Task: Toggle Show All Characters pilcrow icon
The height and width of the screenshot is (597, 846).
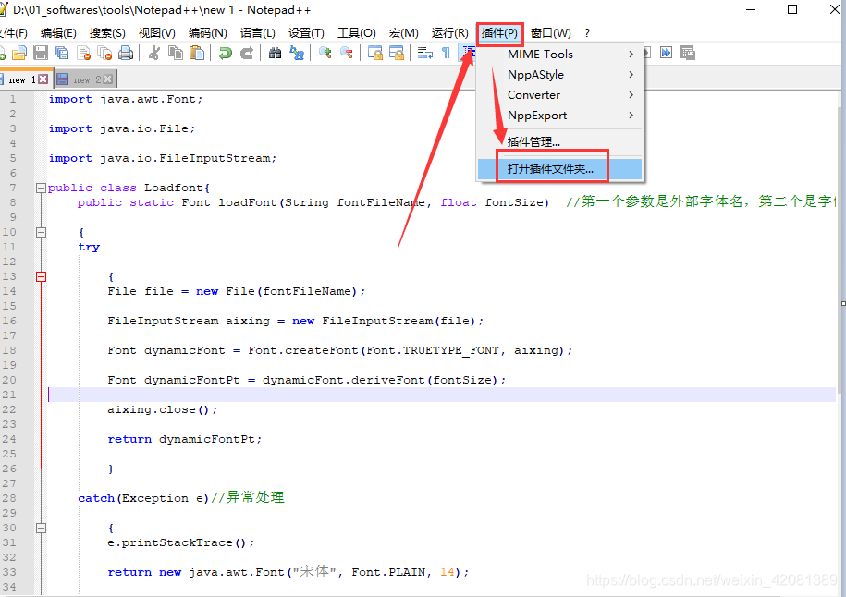Action: coord(447,53)
